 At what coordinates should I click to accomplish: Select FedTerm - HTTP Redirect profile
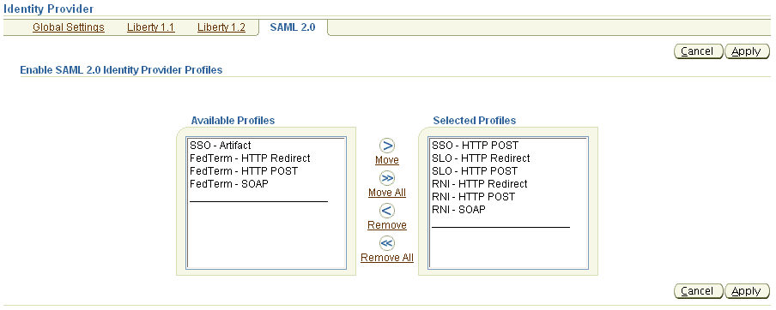click(250, 158)
